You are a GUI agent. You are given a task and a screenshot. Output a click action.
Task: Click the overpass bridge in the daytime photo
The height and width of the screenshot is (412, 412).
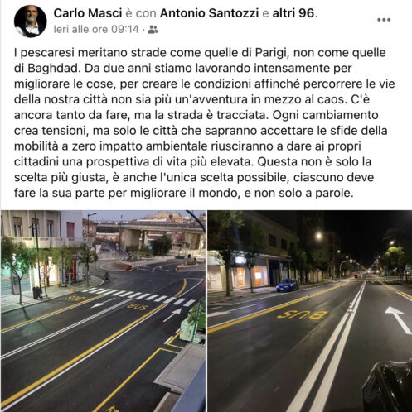pyautogui.click(x=149, y=230)
